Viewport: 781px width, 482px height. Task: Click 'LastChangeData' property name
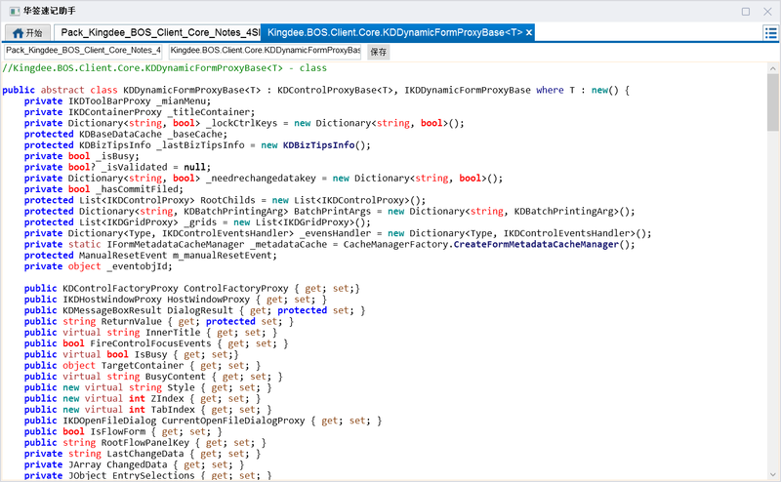click(x=144, y=453)
